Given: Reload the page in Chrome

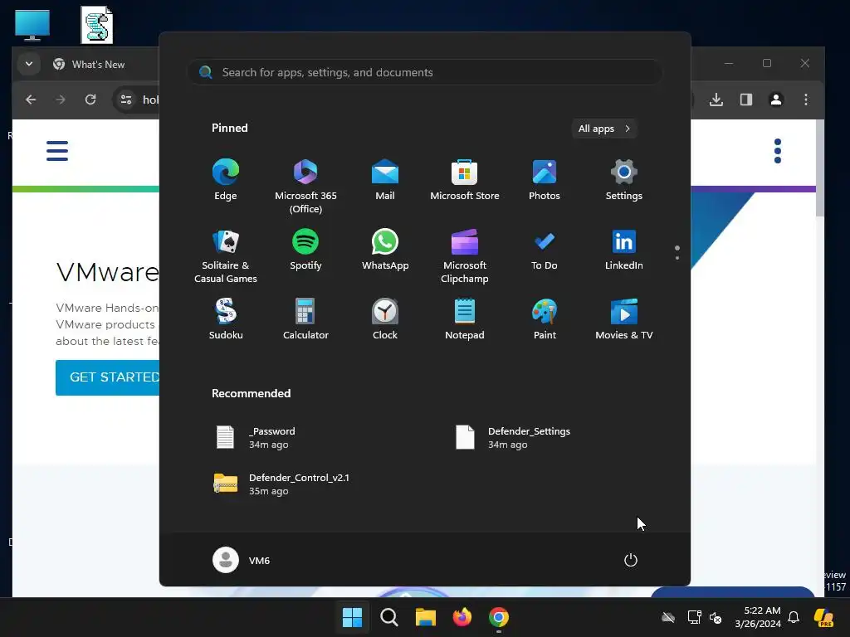Looking at the screenshot, I should tap(90, 100).
